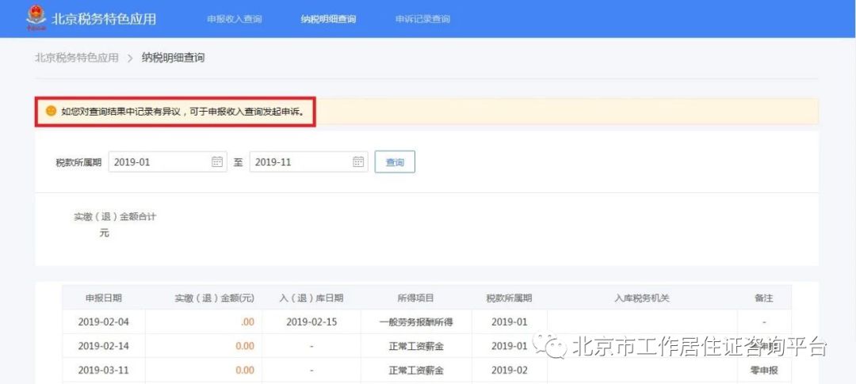Click 纳税明细查询 breadcrumb text

[x=173, y=57]
